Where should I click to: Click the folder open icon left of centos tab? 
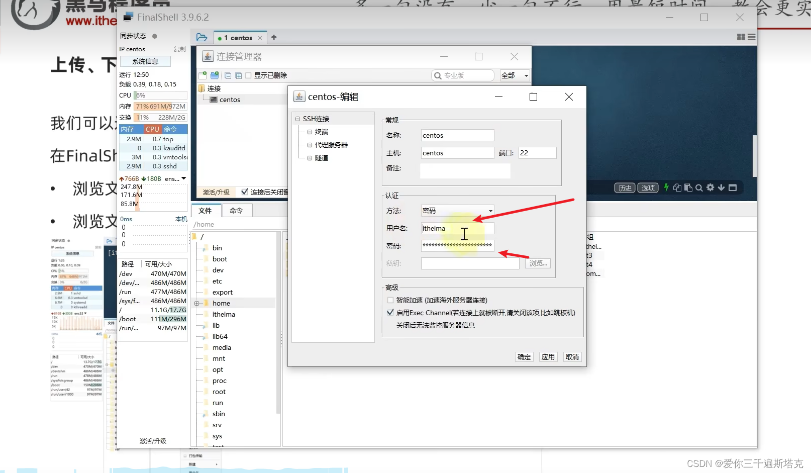pos(201,37)
